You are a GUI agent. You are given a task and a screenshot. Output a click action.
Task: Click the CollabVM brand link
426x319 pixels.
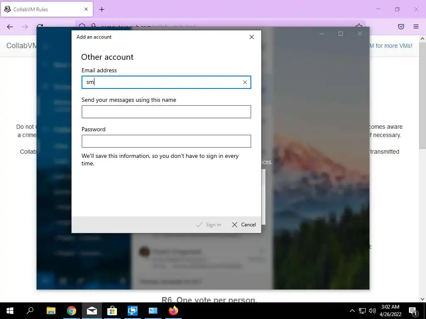21,46
